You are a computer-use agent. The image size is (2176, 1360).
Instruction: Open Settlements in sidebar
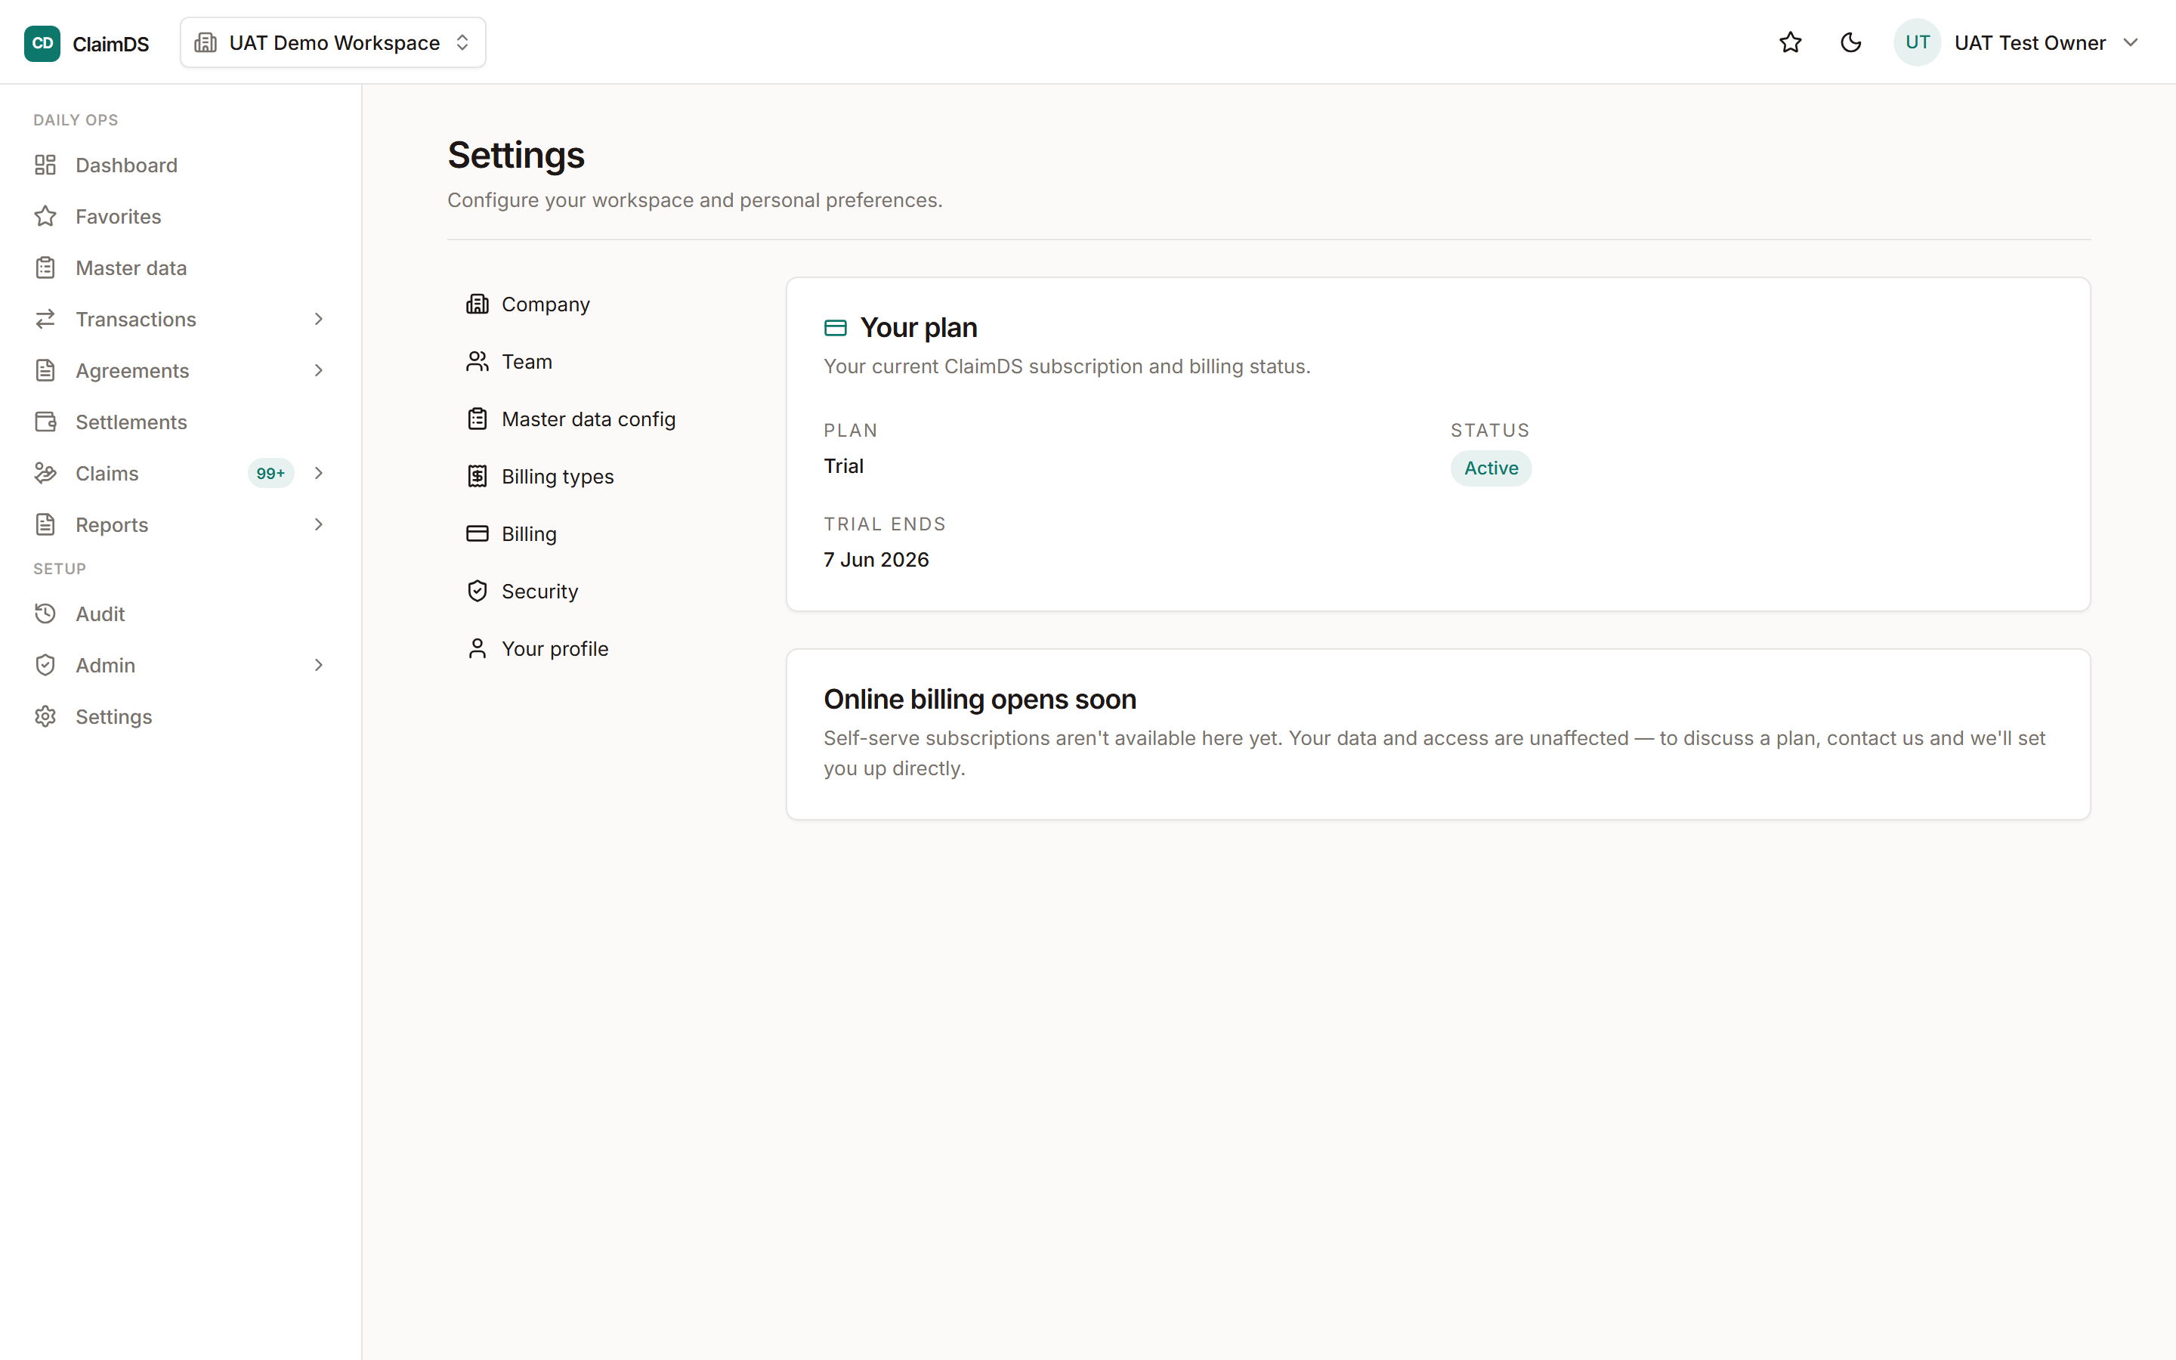[180, 421]
